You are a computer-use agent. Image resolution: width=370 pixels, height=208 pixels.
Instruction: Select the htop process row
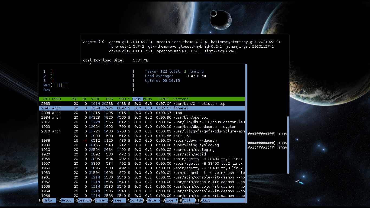[x=142, y=113]
